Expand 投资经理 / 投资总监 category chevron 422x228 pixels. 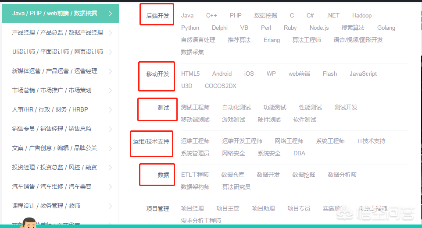(x=111, y=168)
